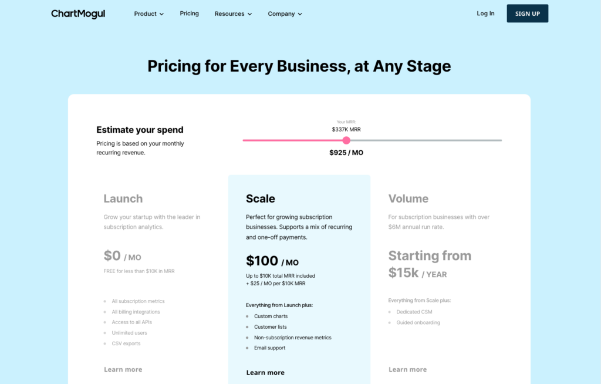Viewport: 601px width, 384px height.
Task: Select the Scale plan heading
Action: 260,198
